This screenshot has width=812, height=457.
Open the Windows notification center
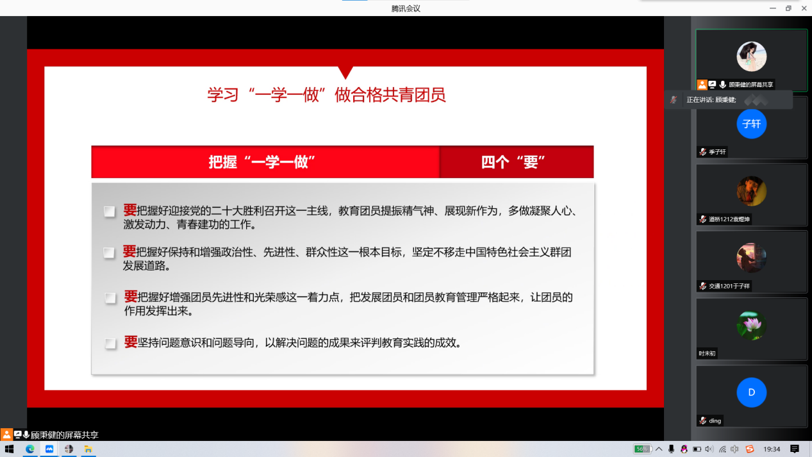click(795, 449)
